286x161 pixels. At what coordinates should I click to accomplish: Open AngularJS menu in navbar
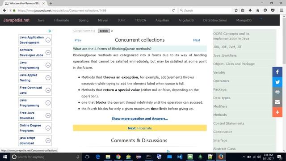pyautogui.click(x=186, y=20)
